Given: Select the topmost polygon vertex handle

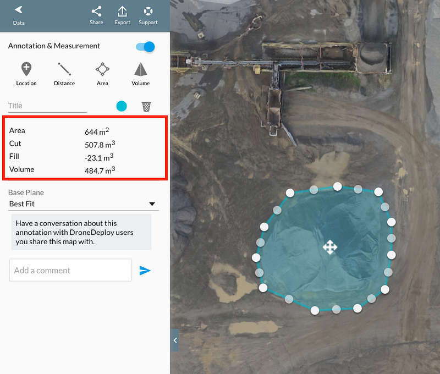Looking at the screenshot, I should (337, 186).
